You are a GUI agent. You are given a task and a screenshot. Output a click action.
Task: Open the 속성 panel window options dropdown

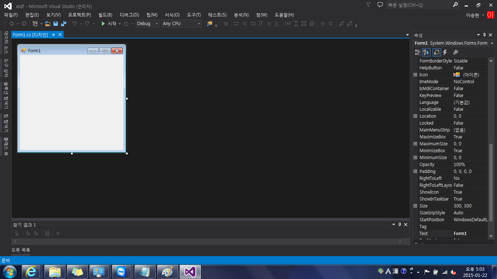478,35
